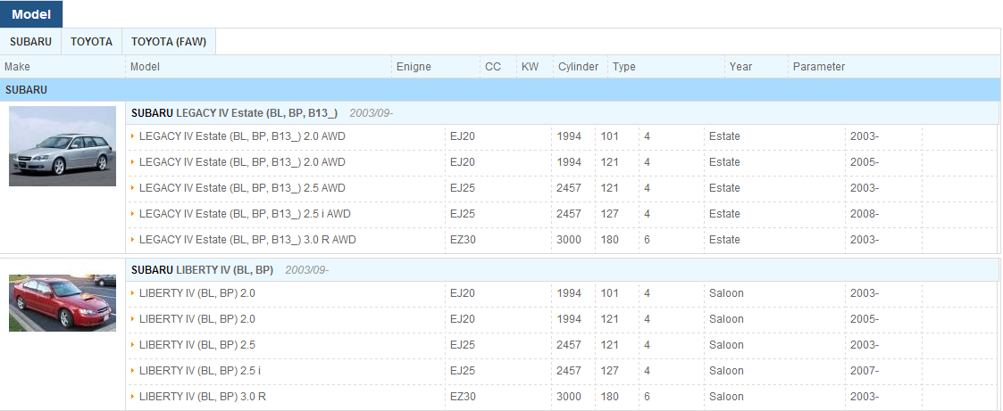
Task: Click 3000 CC value in LEGACY 3.0 R row
Action: [569, 240]
